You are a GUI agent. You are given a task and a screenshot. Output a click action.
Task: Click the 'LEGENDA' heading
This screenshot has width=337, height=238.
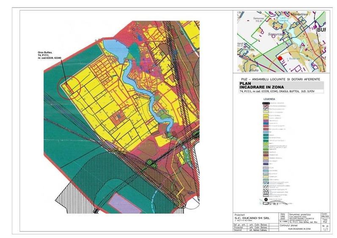click(x=270, y=99)
